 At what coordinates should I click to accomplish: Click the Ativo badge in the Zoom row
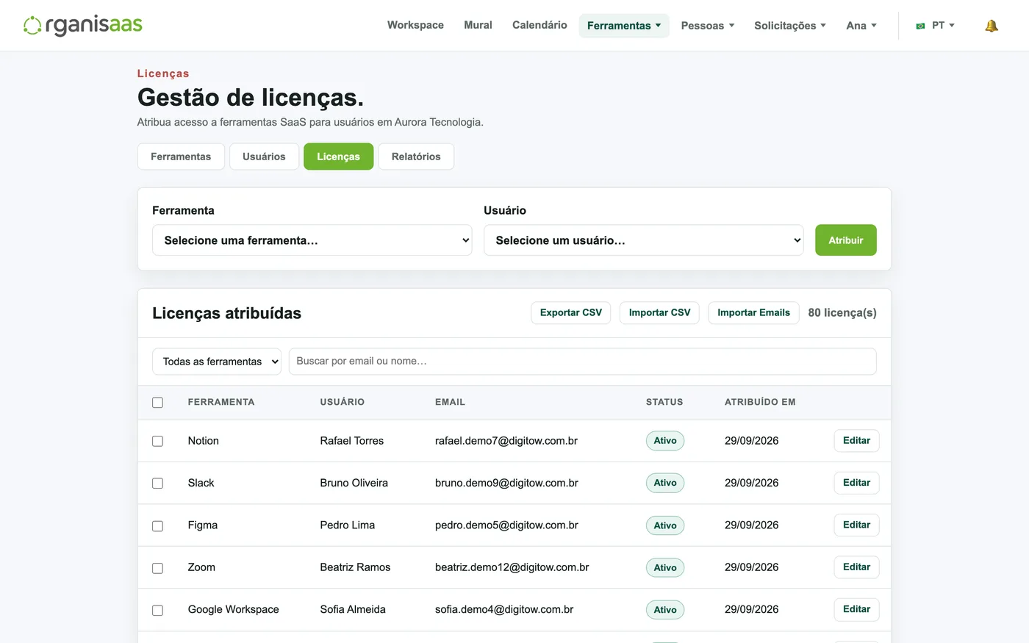(665, 567)
